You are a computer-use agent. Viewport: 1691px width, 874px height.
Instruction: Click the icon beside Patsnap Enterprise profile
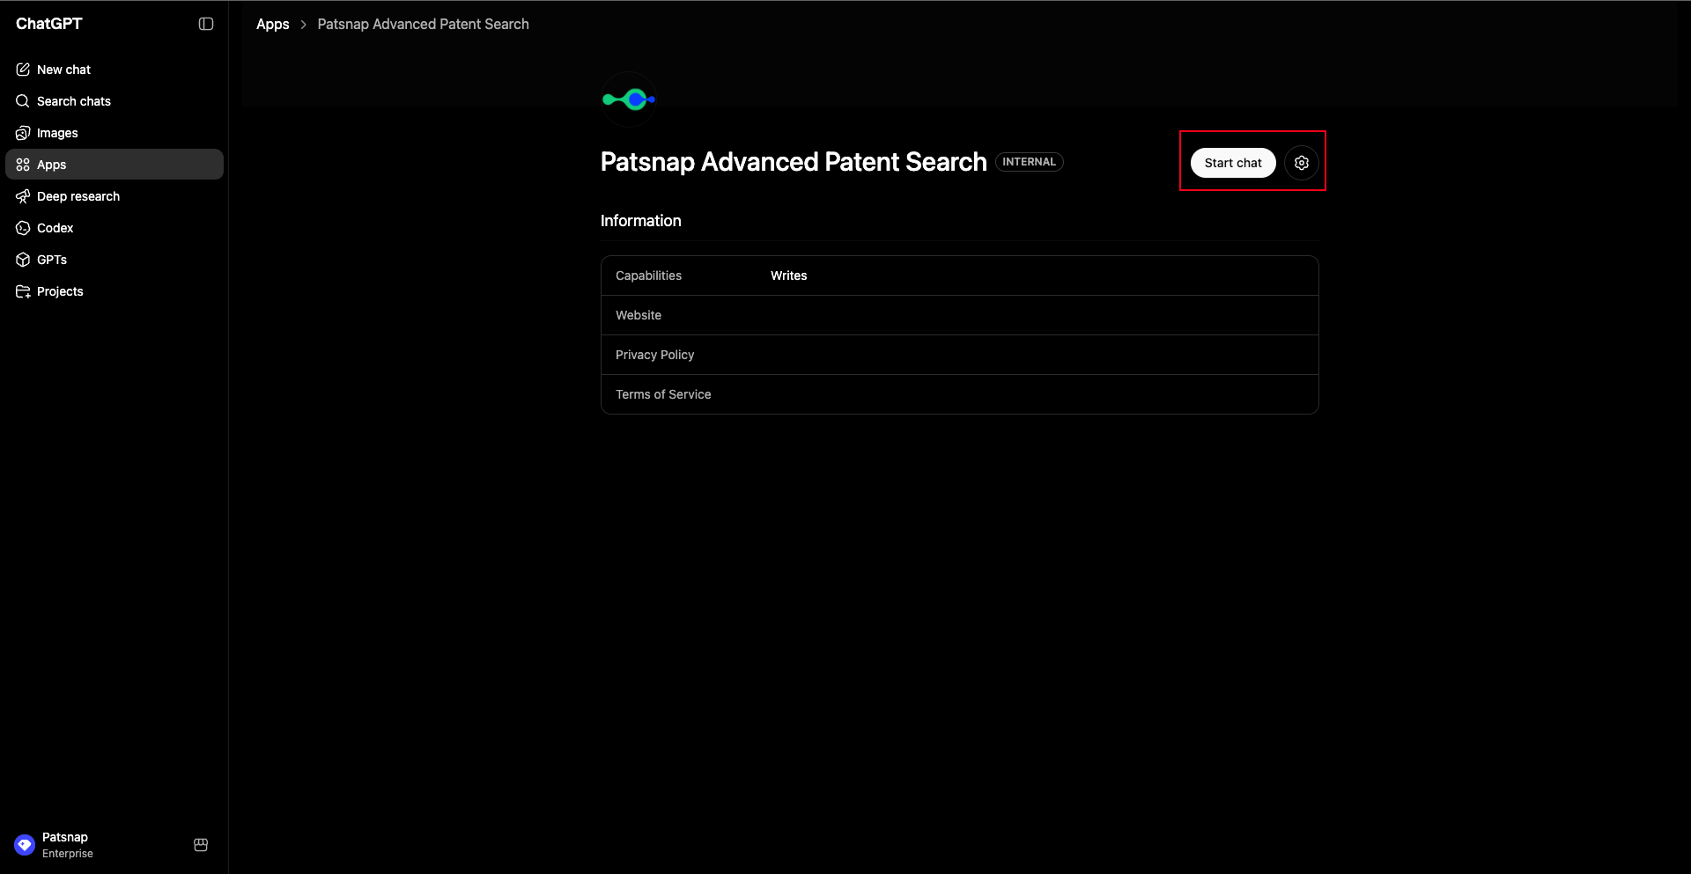[x=201, y=845]
